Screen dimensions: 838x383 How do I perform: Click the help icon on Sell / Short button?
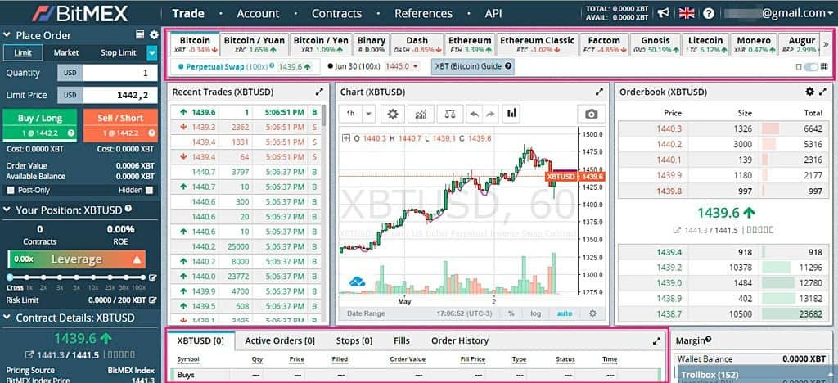coord(152,133)
